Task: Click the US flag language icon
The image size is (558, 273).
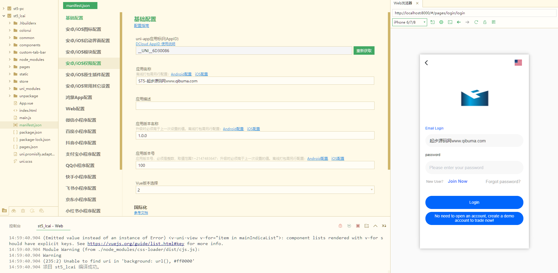Action: 518,63
